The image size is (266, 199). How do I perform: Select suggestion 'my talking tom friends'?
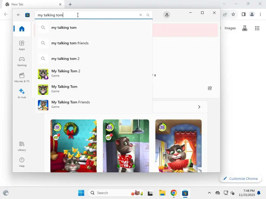point(94,43)
